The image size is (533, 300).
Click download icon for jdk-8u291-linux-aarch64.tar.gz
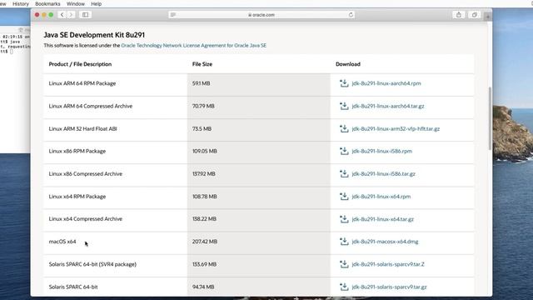tap(344, 106)
